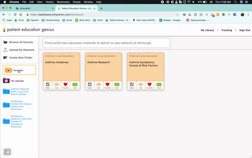The height and width of the screenshot is (158, 252).
Task: Select the Patient Education Genius tab
Action: click(x=76, y=8)
